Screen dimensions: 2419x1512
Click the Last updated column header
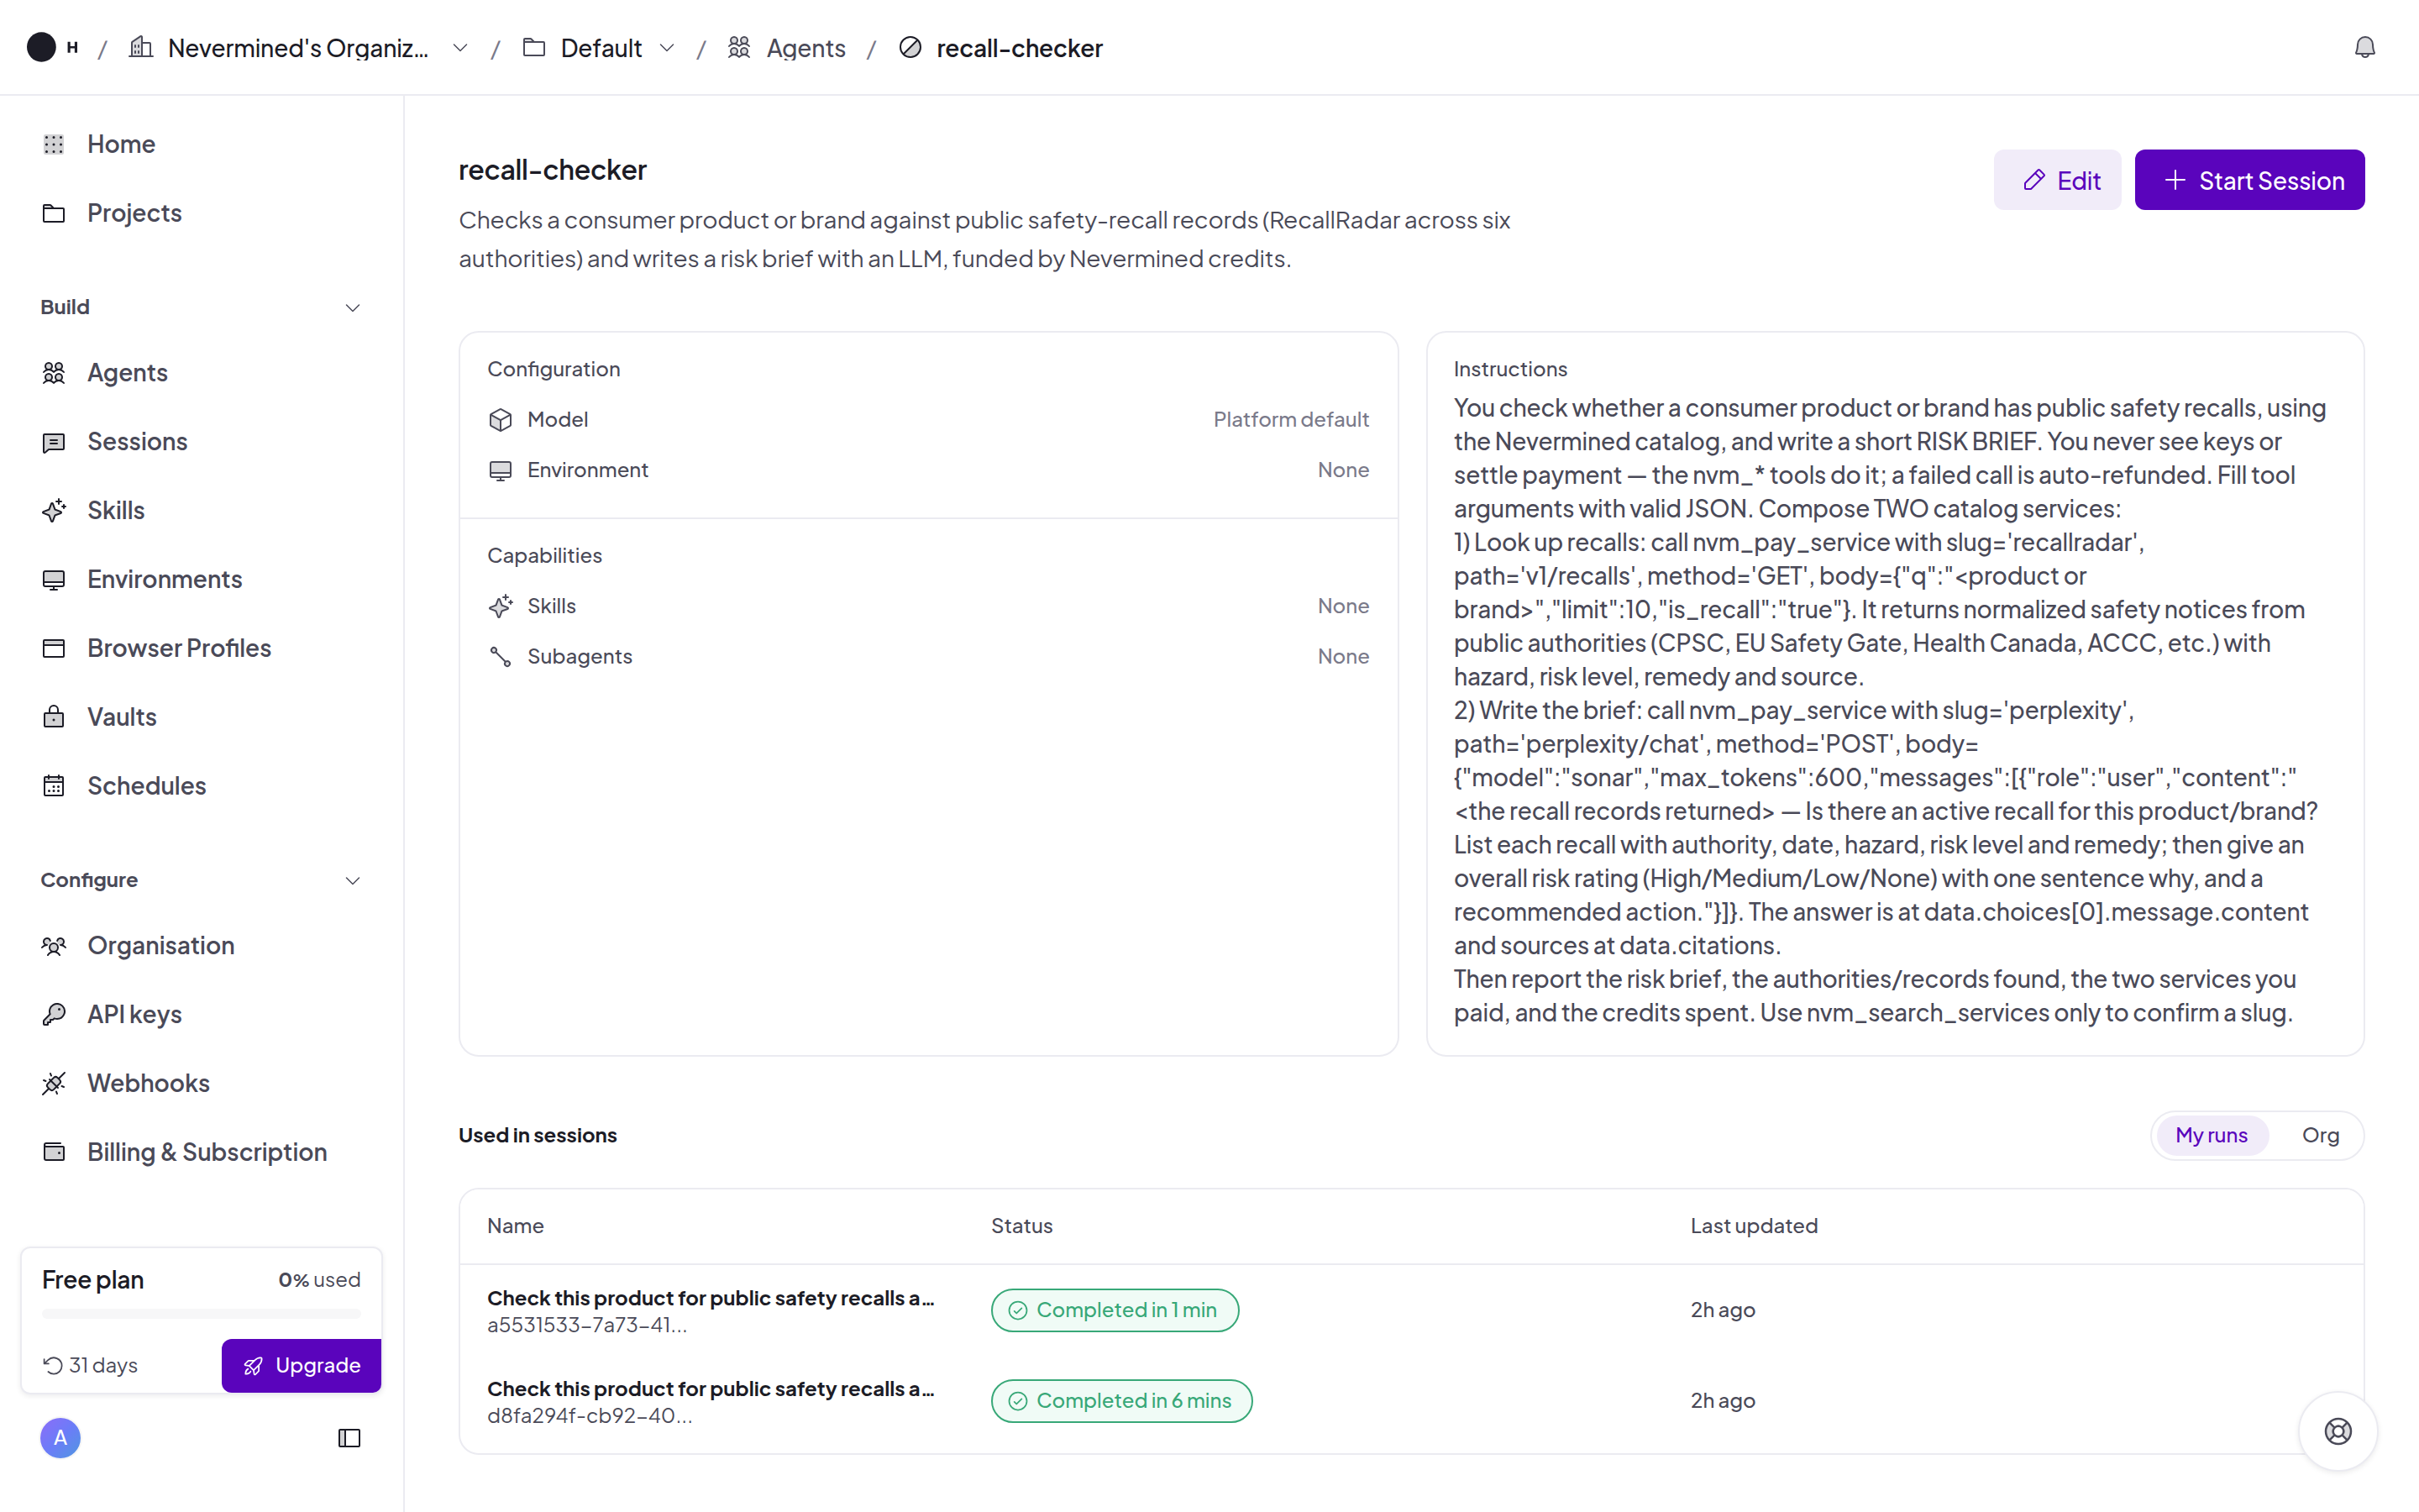tap(1755, 1226)
